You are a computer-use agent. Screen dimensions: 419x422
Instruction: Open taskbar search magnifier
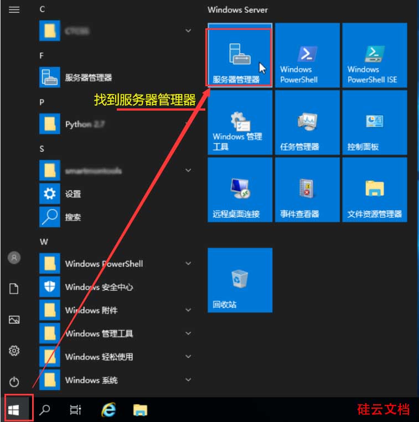(45, 410)
